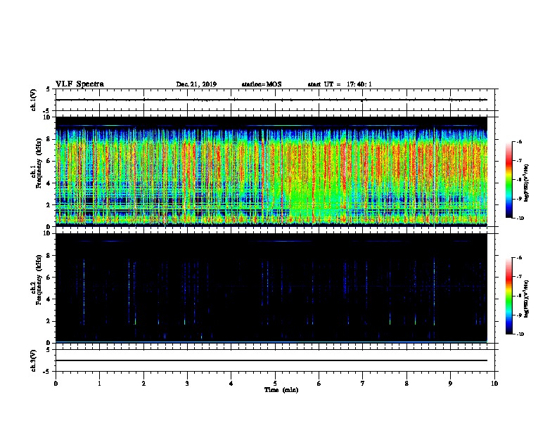Viewport: 557px width, 430px height.
Task: Click the "-10" label on ch.2 colorbar
Action: tap(520, 334)
